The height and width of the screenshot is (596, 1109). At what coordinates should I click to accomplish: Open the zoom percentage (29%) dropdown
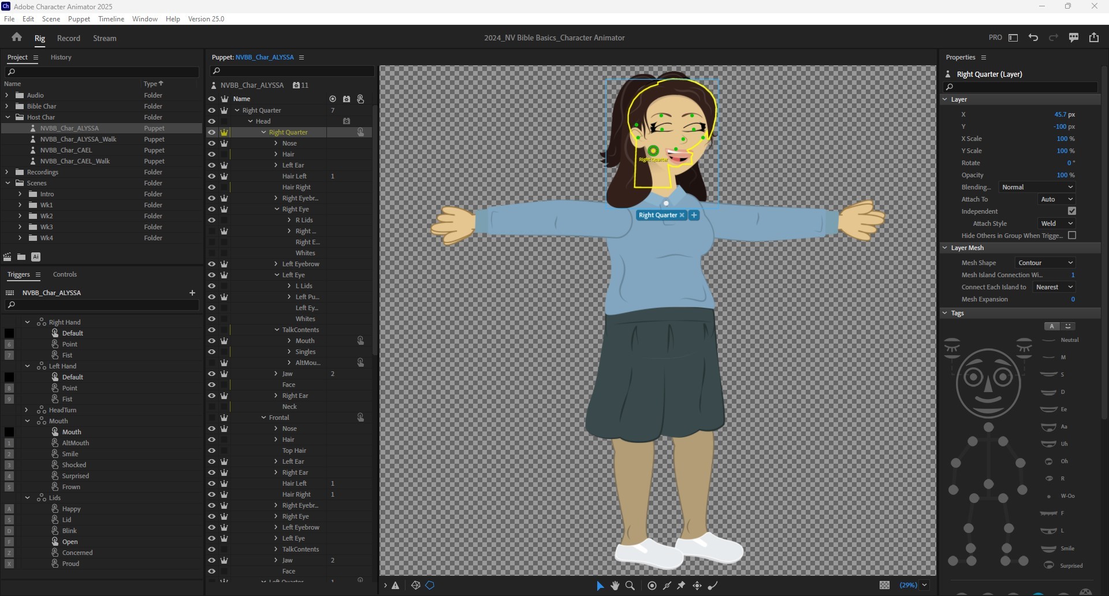924,585
